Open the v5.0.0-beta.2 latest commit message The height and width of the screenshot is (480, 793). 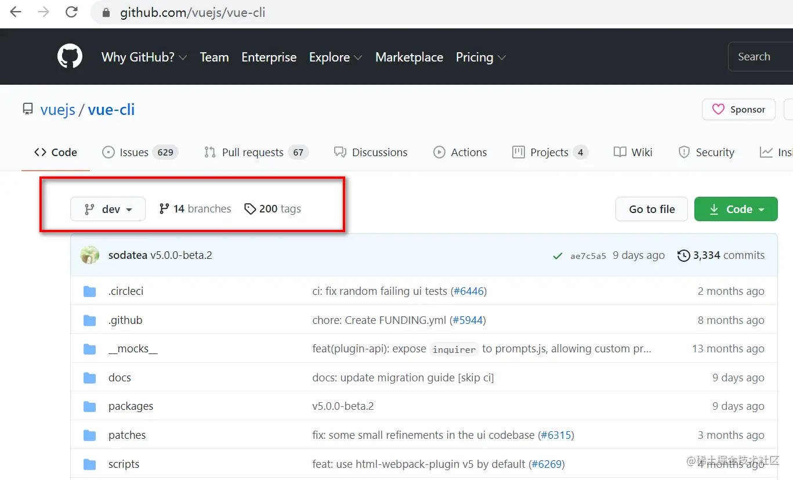(181, 255)
